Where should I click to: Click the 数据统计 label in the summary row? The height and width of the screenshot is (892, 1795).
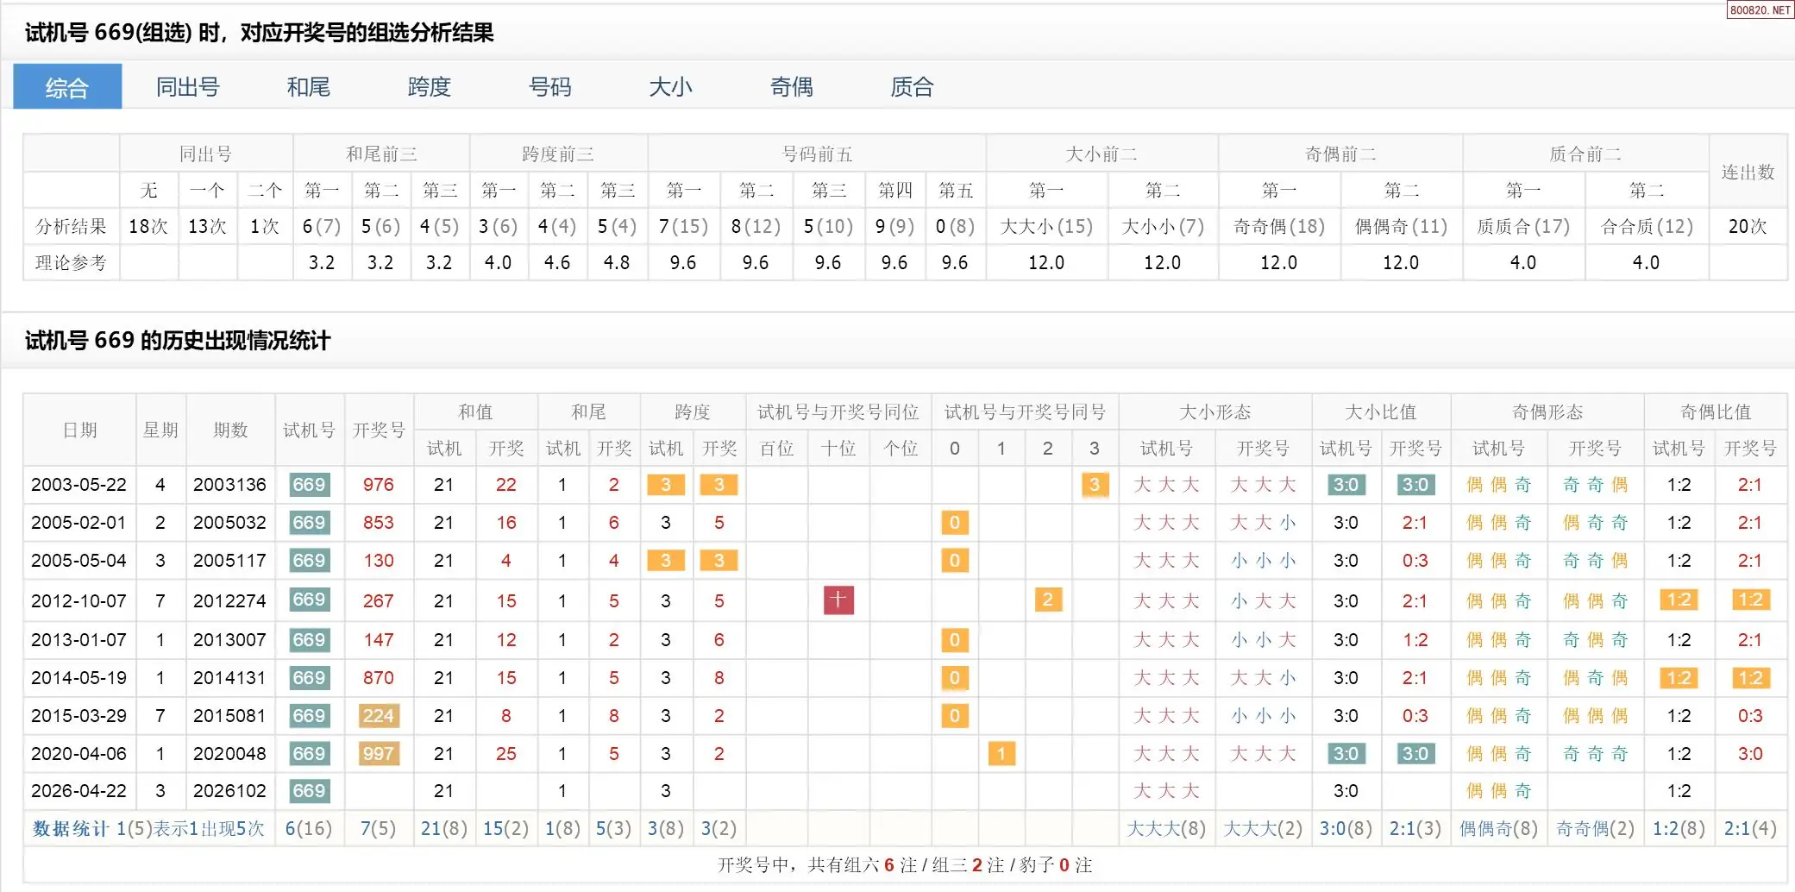pos(70,829)
